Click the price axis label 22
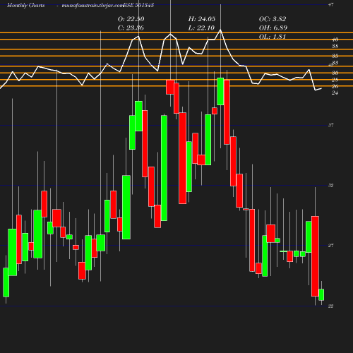Image resolution: width=353 pixels, height=353 pixels. coord(330,306)
